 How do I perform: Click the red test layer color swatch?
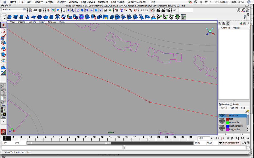click(x=227, y=119)
